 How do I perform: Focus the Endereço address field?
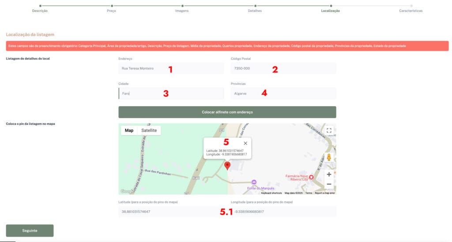pyautogui.click(x=171, y=68)
